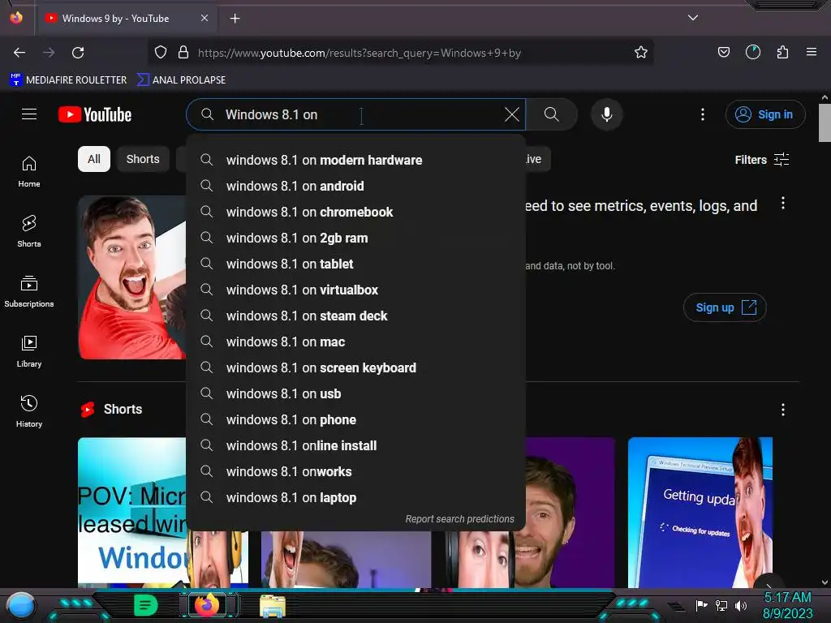This screenshot has width=831, height=623.
Task: Select the Shorts filter chip
Action: pyautogui.click(x=143, y=159)
